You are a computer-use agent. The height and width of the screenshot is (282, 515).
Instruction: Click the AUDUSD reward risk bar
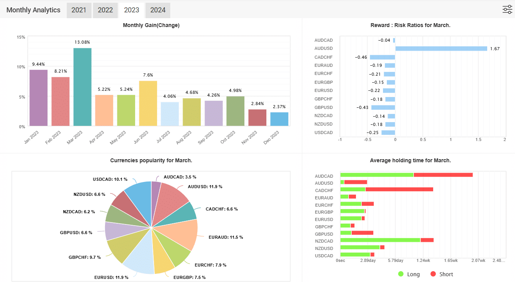441,49
